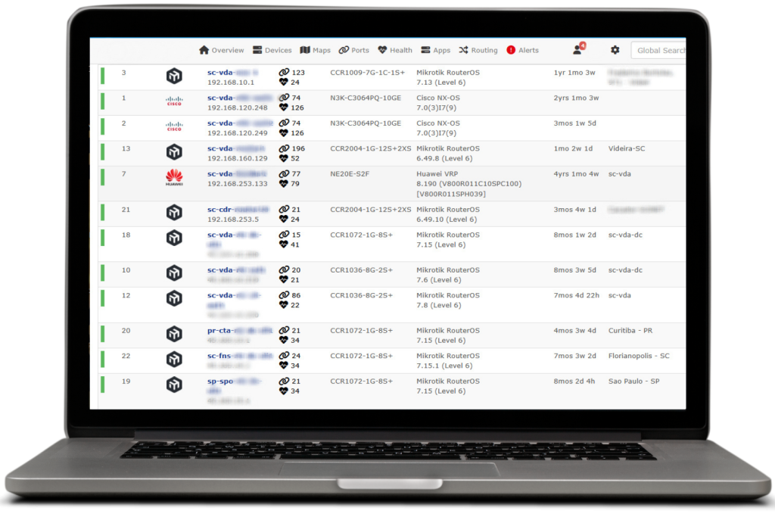Select location text Sao Paulo - SP

point(633,381)
